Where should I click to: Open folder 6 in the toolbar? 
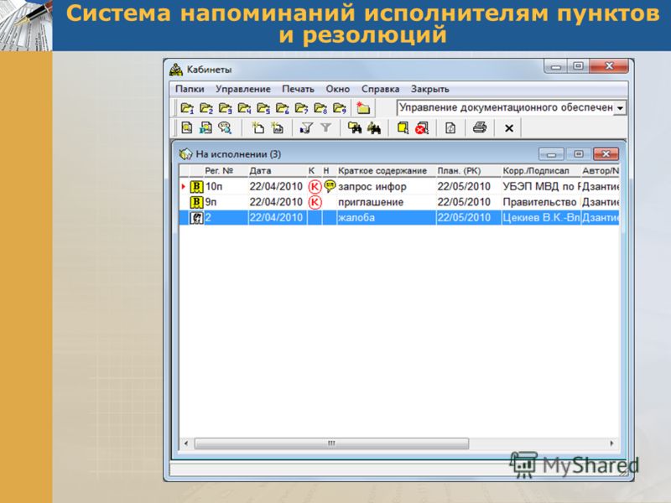tap(282, 108)
